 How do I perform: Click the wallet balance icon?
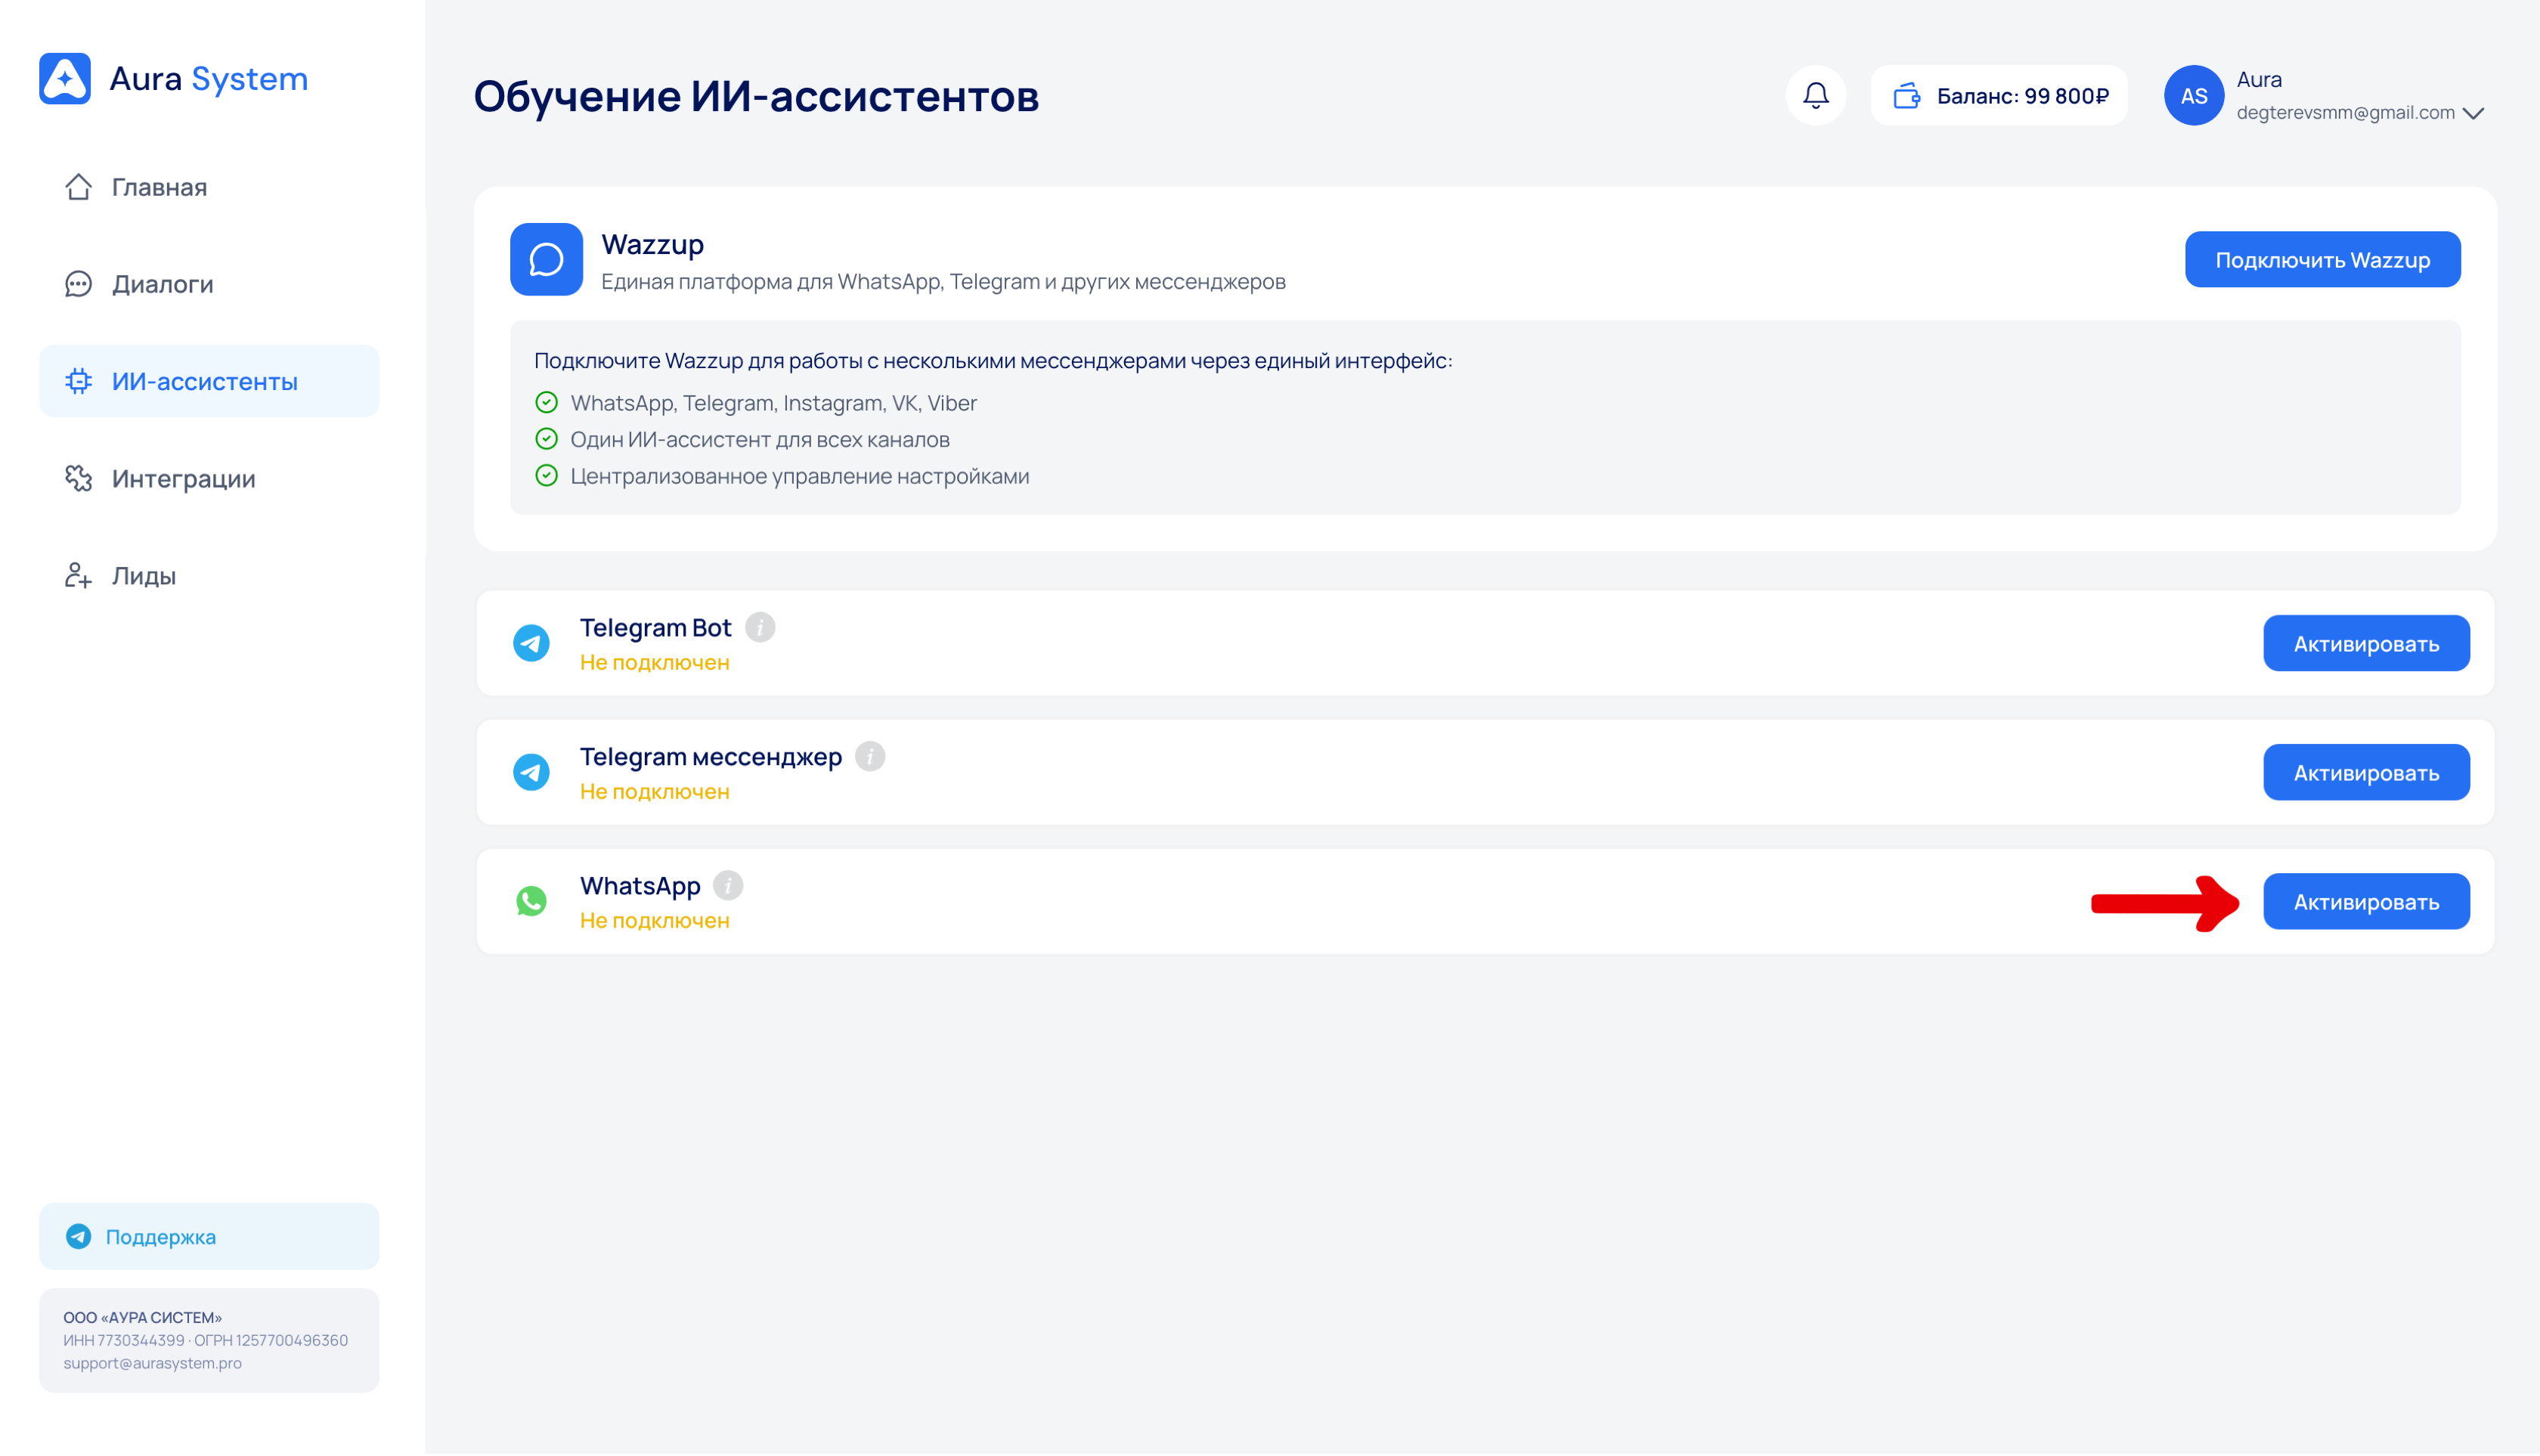(1906, 96)
